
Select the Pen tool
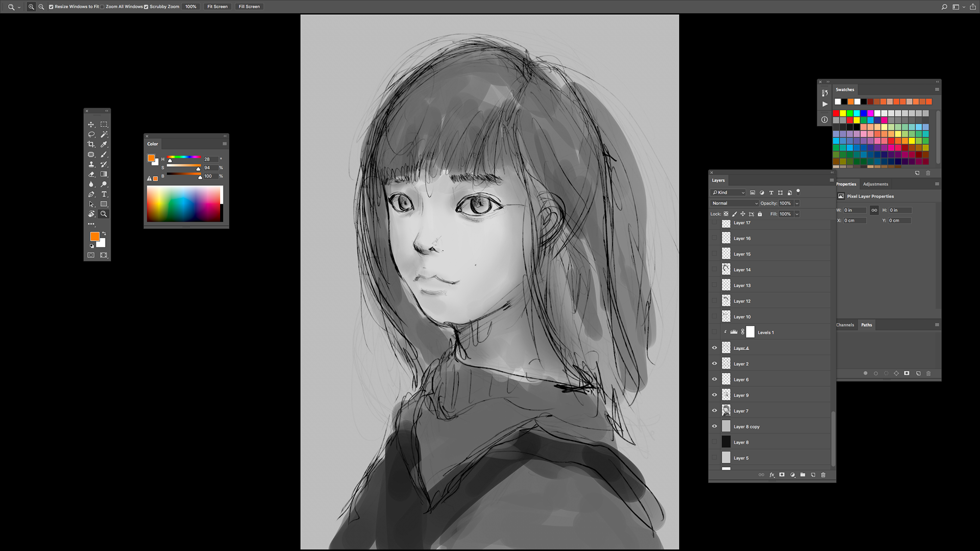tap(91, 194)
